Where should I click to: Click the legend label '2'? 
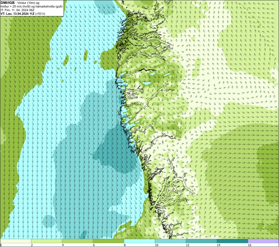(32, 245)
